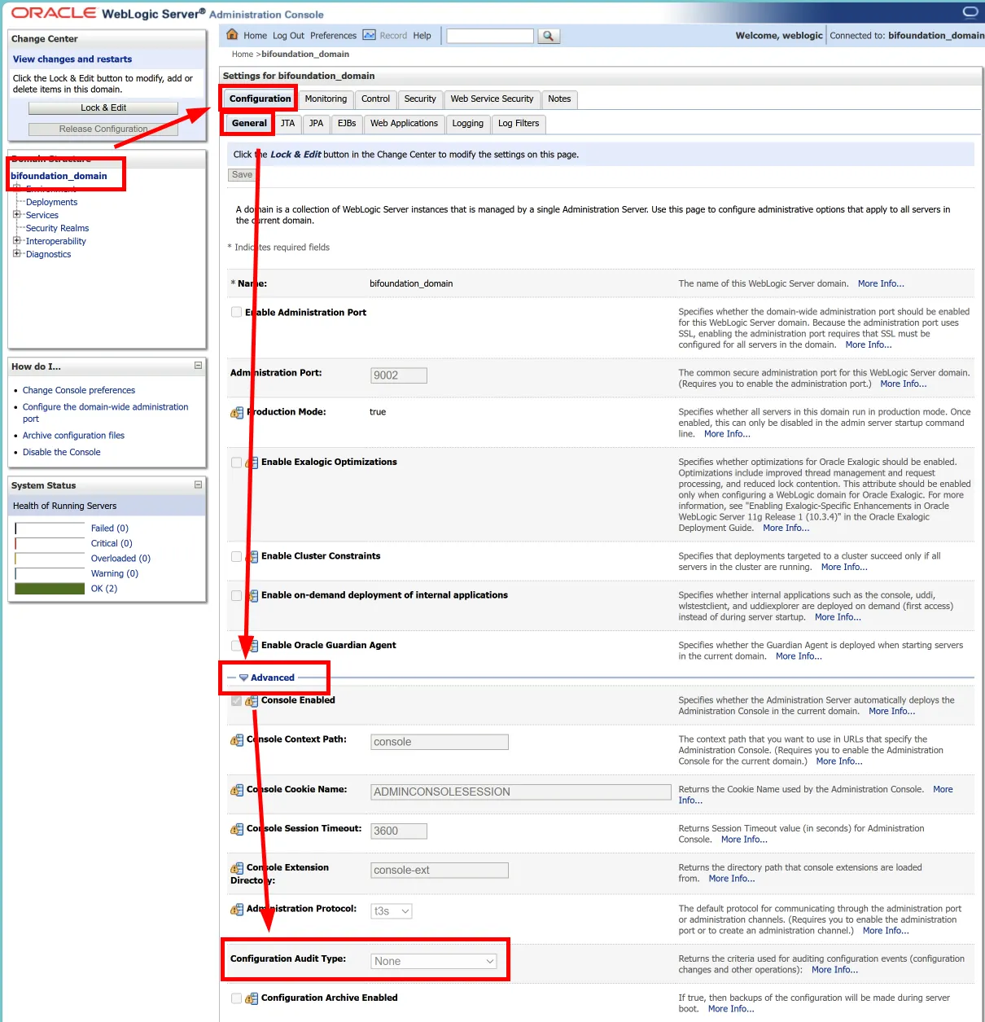Click restart icon beside Console Extension Directory
The width and height of the screenshot is (985, 1022).
(237, 868)
